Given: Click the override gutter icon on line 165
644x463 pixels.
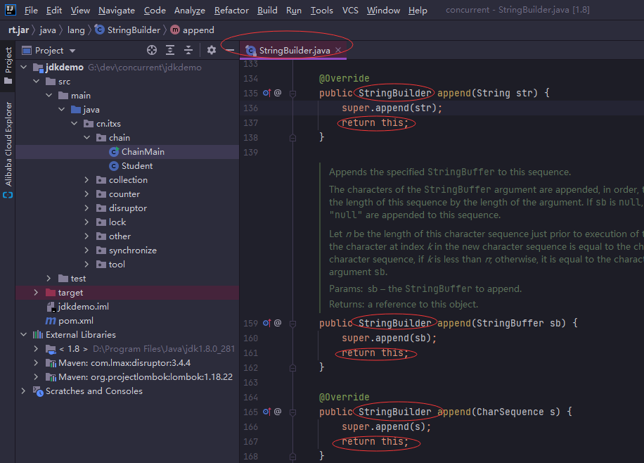Looking at the screenshot, I should point(267,412).
